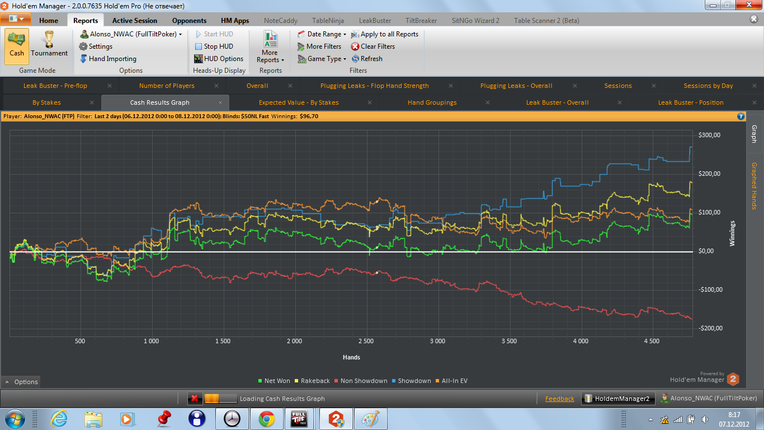Select Cash game mode
The width and height of the screenshot is (764, 430).
coord(17,46)
